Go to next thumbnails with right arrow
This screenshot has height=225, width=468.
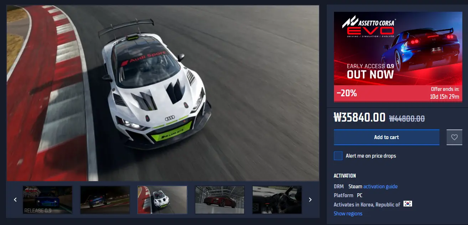[310, 200]
